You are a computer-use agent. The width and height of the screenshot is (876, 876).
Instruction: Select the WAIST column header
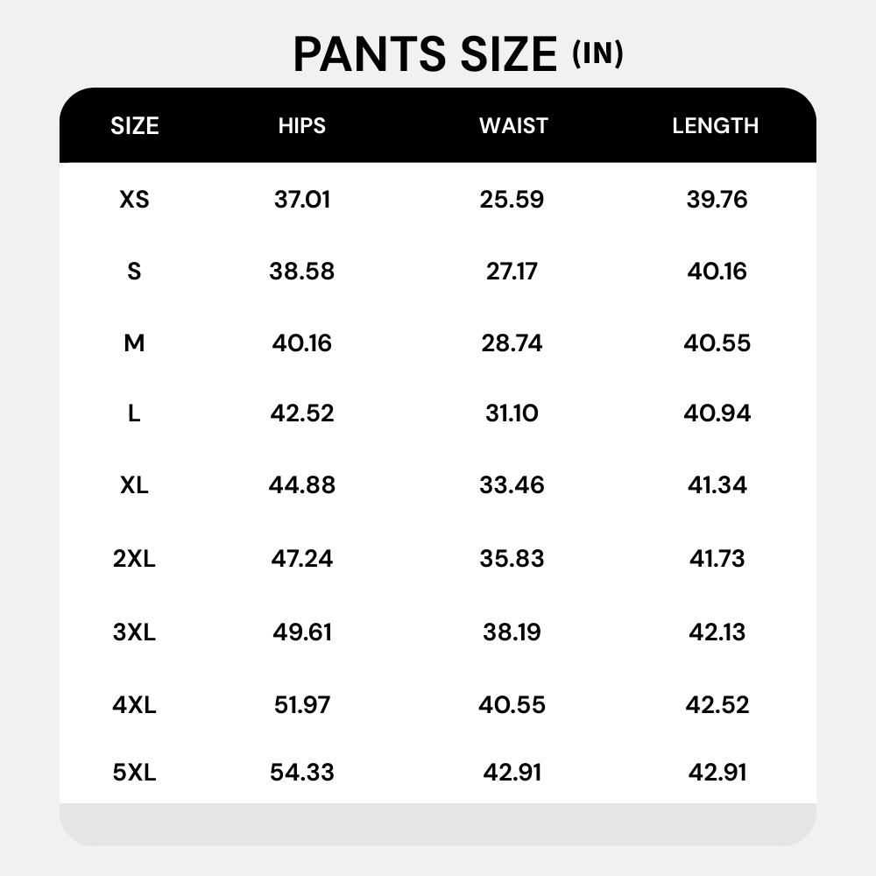click(513, 125)
